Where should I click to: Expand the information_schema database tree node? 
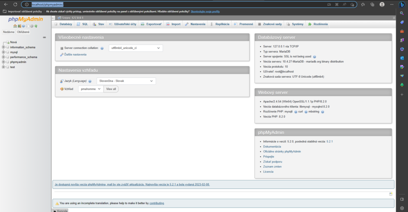coord(4,47)
